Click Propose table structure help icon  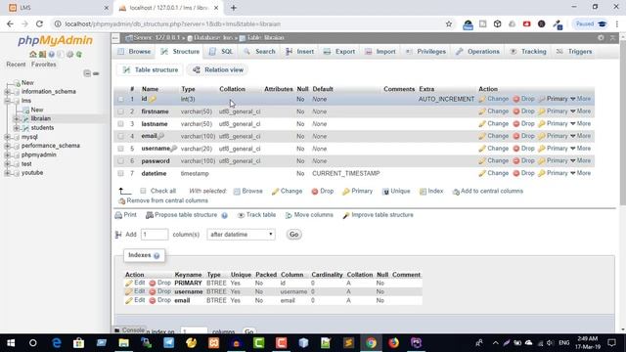pos(224,215)
